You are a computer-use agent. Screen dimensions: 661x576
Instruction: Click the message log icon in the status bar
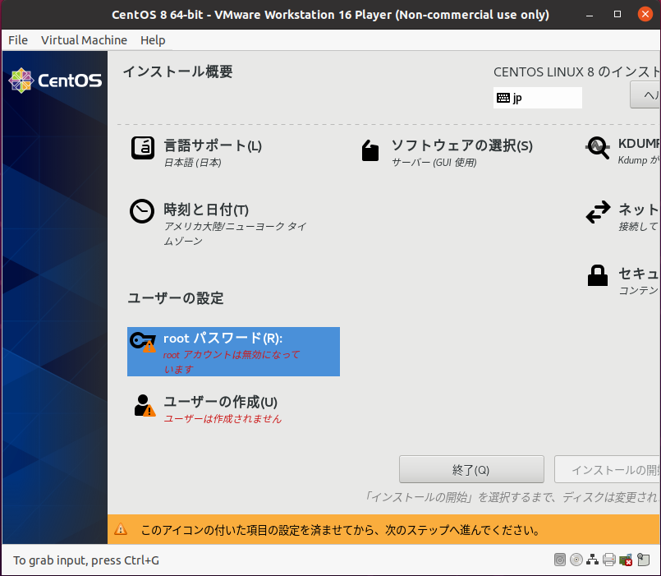click(x=642, y=560)
